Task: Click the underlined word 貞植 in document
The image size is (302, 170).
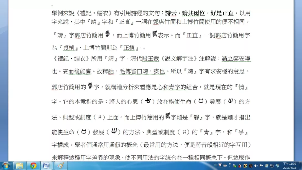Action: coord(69,48)
